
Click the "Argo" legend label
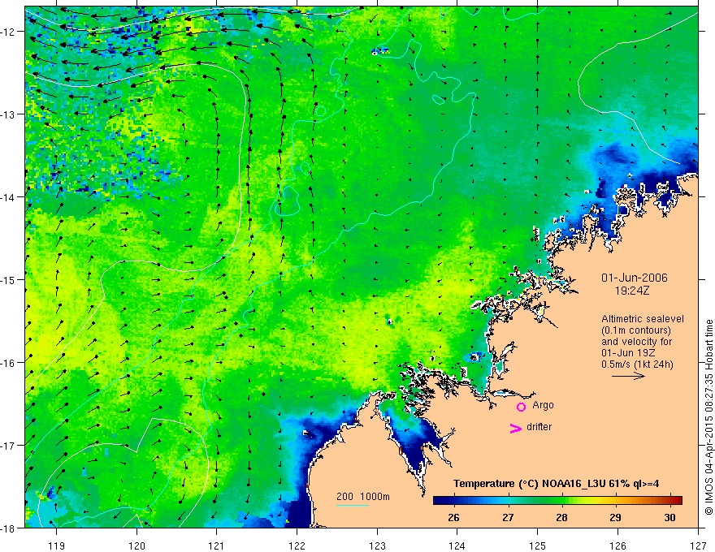543,405
